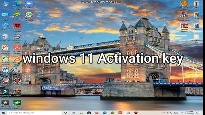Select the Recycle Bin icon
205x115 pixels.
5,38
